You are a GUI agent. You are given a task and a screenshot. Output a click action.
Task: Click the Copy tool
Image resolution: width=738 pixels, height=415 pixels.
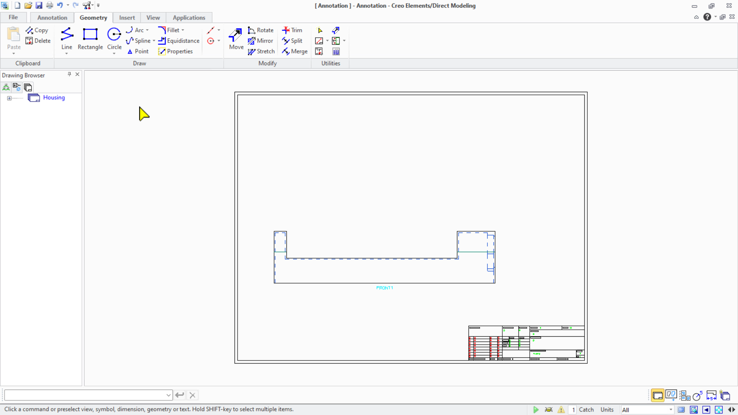[37, 30]
